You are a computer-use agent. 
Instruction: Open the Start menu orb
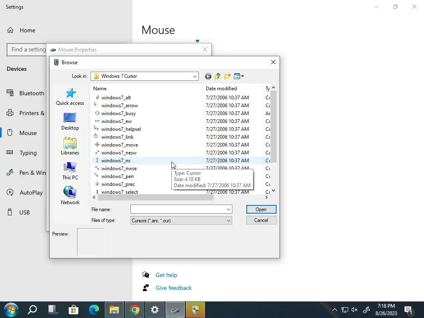tap(11, 310)
